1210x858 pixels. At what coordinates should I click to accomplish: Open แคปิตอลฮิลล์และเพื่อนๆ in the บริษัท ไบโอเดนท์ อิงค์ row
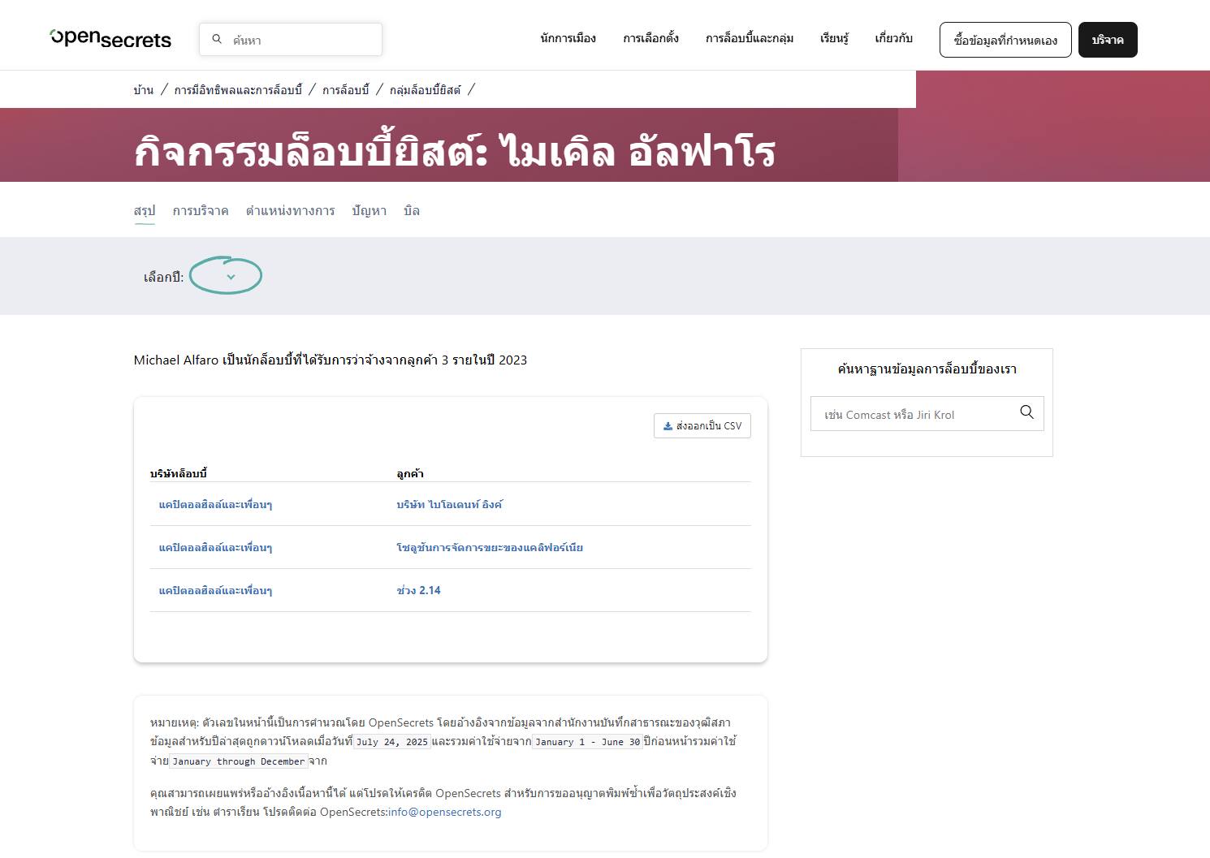(215, 505)
